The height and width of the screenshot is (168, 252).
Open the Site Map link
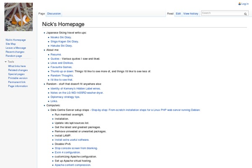point(10,44)
